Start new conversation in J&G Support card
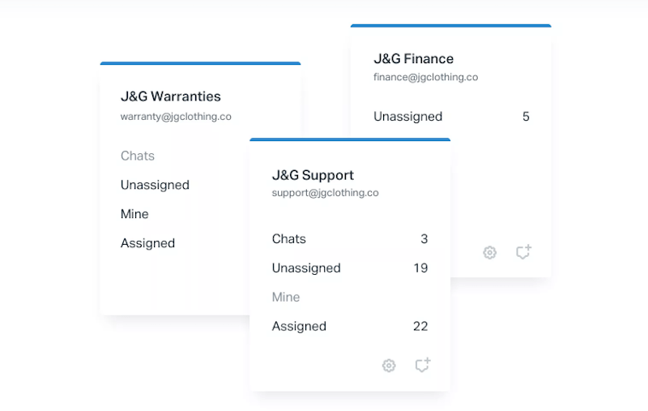648x411 pixels. [x=422, y=366]
